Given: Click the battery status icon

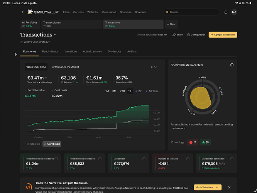Looking at the screenshot, I should click(252, 3).
